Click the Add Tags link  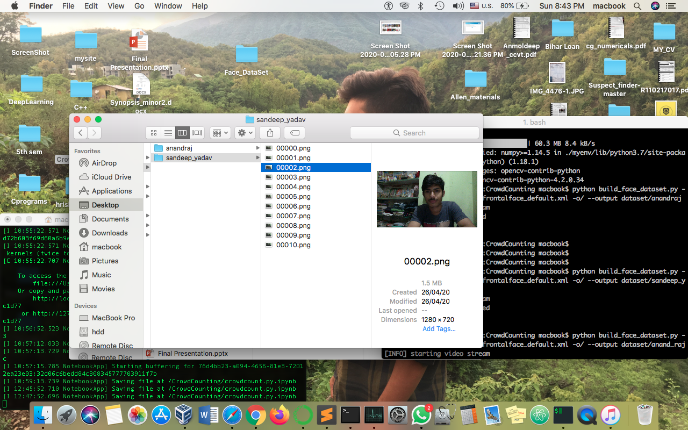tap(439, 329)
